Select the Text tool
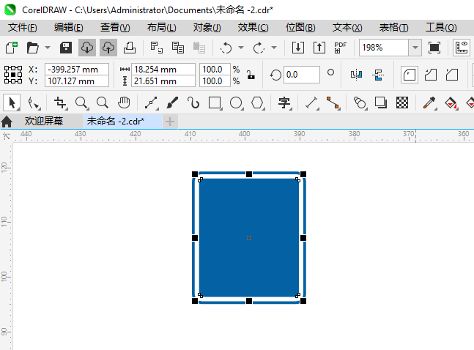This screenshot has width=474, height=350. pyautogui.click(x=284, y=103)
